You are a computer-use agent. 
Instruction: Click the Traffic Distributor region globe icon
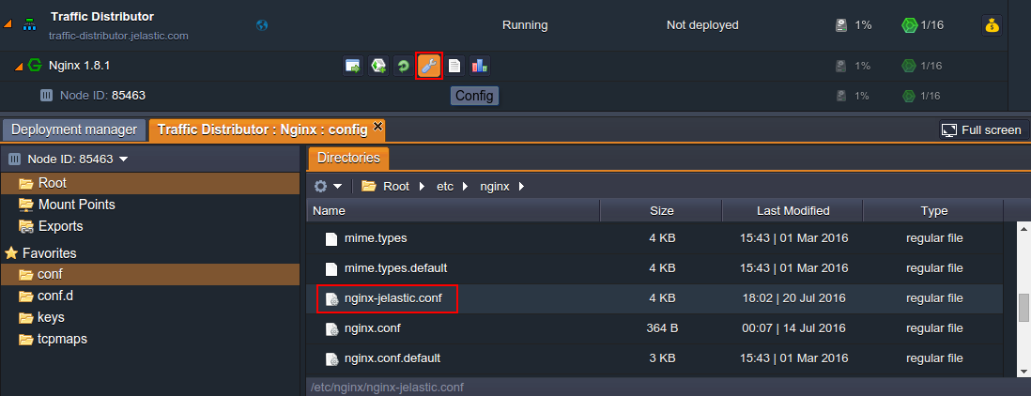[x=262, y=25]
